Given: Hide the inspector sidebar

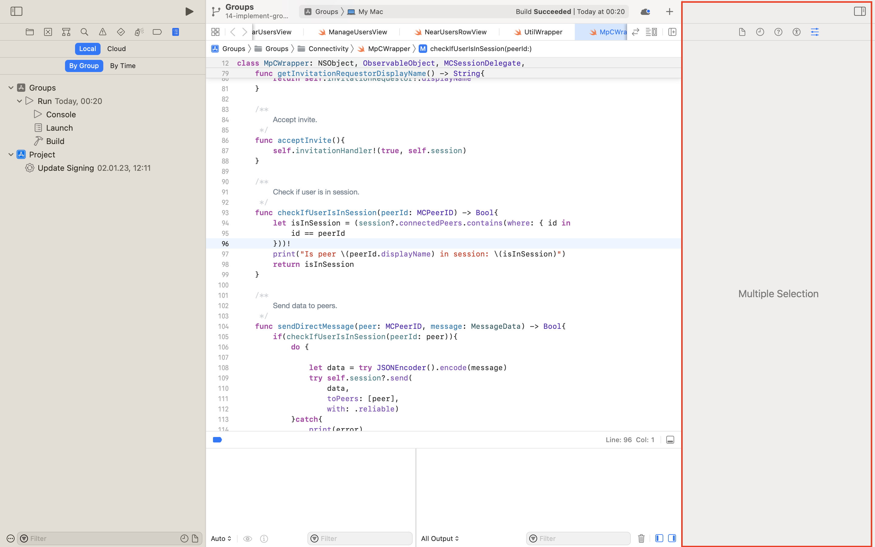Looking at the screenshot, I should tap(860, 11).
